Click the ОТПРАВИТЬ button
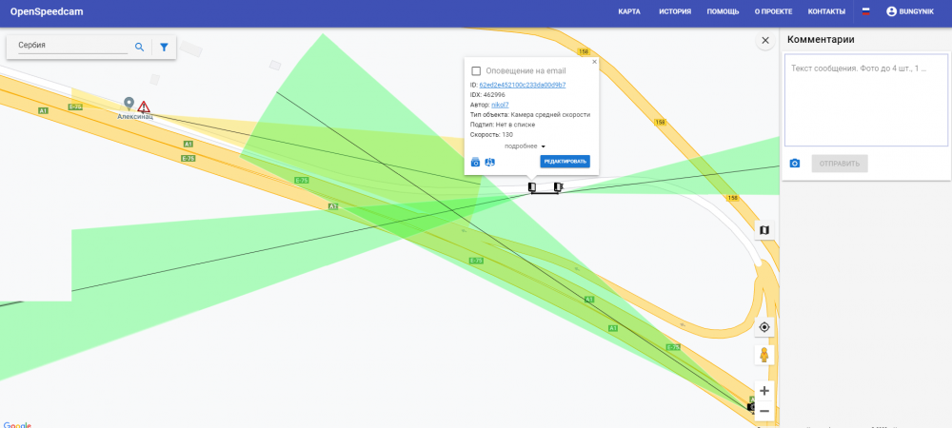Viewport: 952px width, 428px height. (x=840, y=164)
